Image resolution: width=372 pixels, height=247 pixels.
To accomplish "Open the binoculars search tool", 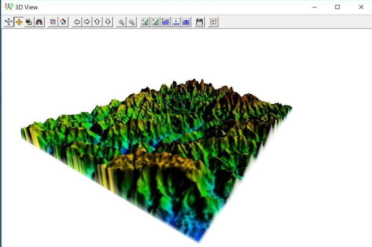I will tap(38, 22).
